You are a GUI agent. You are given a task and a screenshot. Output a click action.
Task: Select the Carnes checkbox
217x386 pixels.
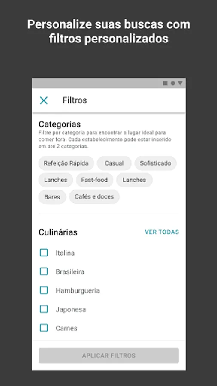coord(44,328)
